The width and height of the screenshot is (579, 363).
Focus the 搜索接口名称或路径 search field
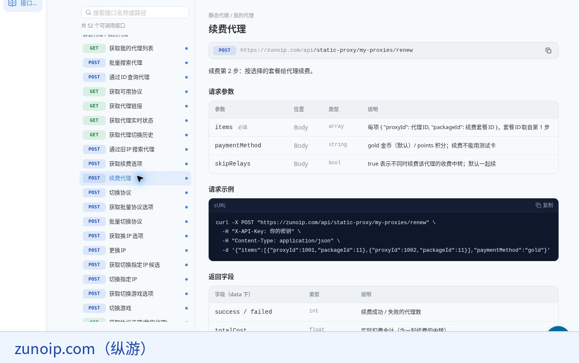(135, 12)
